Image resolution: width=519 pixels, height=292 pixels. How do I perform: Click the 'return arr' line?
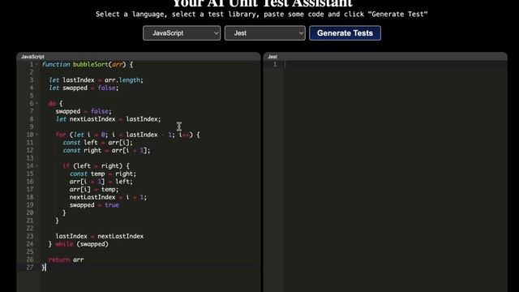pos(66,260)
